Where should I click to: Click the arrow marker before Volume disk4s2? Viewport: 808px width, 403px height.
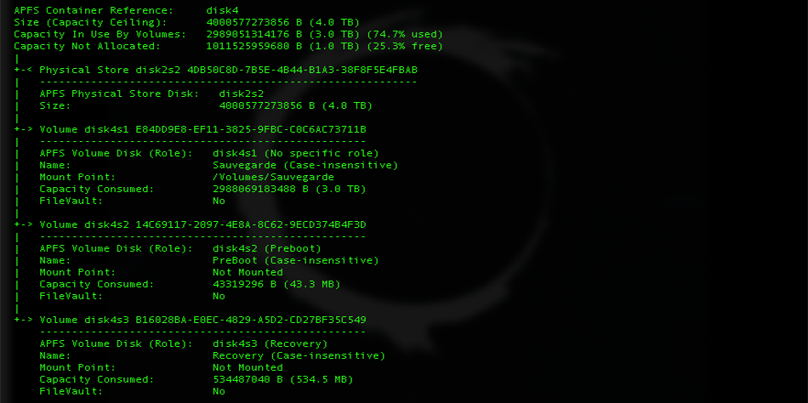click(24, 224)
